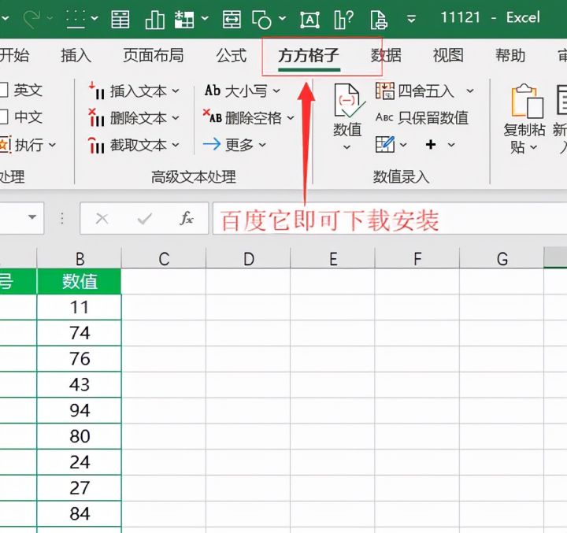Expand the arrow under the 数值 button
Viewport: 567px width, 533px height.
pyautogui.click(x=346, y=146)
